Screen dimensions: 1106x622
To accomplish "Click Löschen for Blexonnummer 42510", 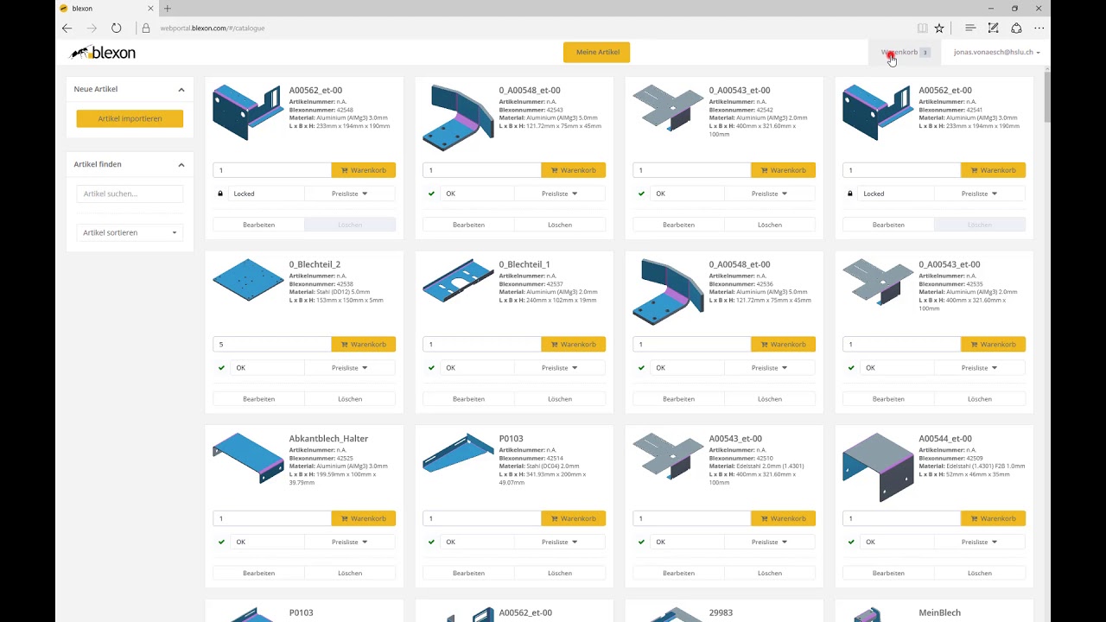I will 770,573.
